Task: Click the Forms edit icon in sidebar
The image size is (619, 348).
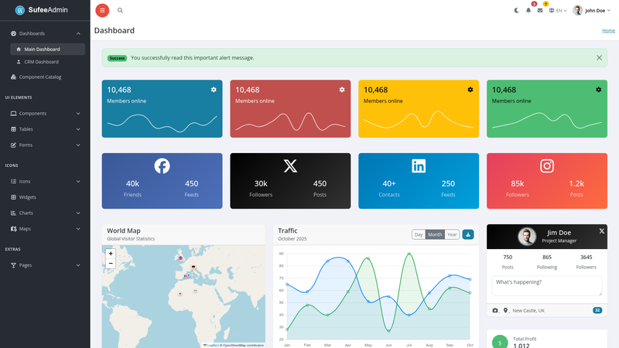Action: [x=13, y=145]
